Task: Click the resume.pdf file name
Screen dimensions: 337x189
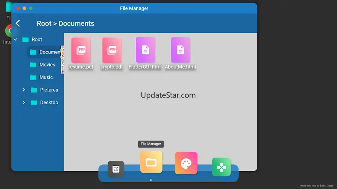Action: (81, 67)
